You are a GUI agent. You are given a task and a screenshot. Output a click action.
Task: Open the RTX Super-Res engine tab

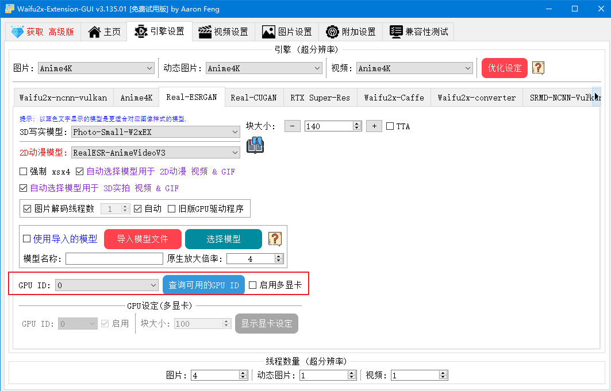click(320, 98)
